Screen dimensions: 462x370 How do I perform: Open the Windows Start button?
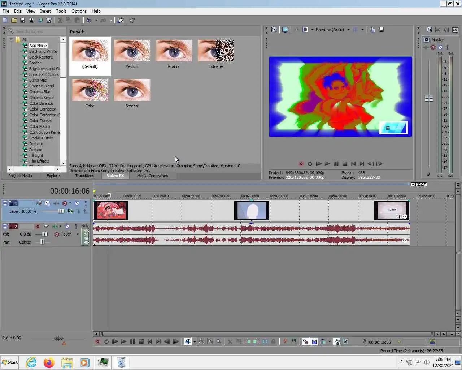10,362
